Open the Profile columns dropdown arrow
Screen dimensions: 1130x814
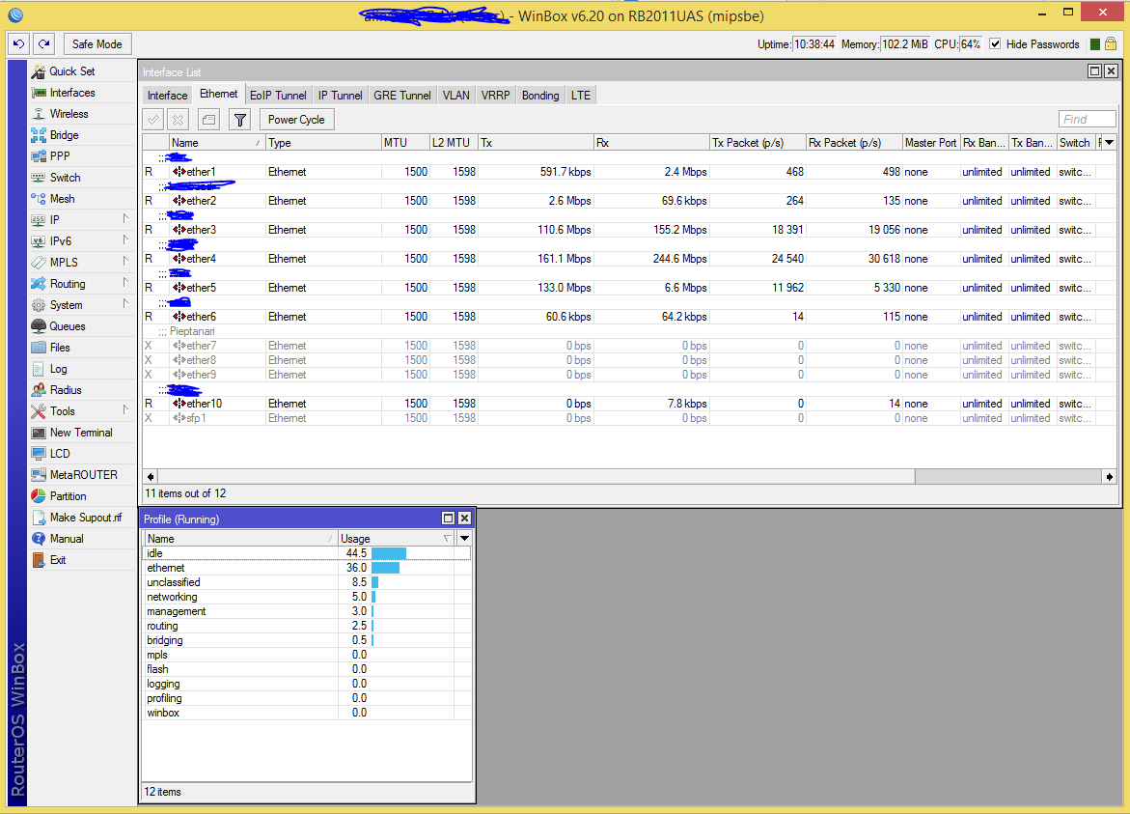coord(464,539)
